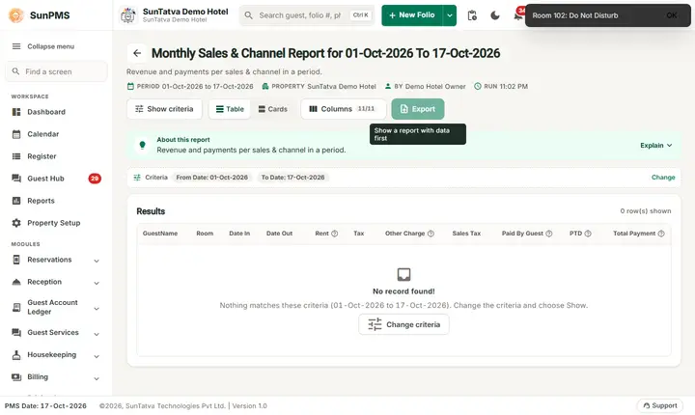Expand the Explain section
695x415 pixels.
[656, 146]
